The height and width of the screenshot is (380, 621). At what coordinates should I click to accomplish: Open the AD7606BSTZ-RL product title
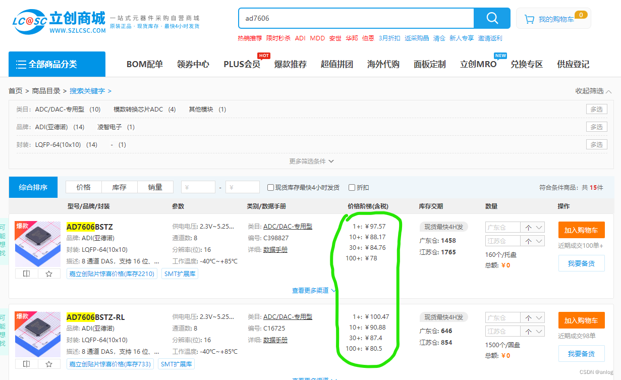pos(96,317)
